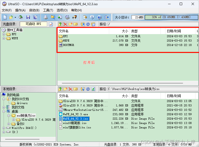Sort local pane by 类型 column header
Viewport: 199px width, 147px height.
(145, 96)
